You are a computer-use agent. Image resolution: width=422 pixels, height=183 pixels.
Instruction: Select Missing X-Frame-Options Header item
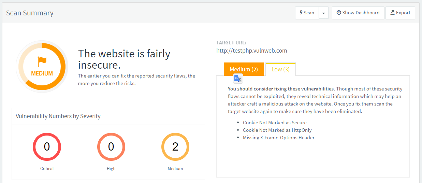click(x=278, y=138)
